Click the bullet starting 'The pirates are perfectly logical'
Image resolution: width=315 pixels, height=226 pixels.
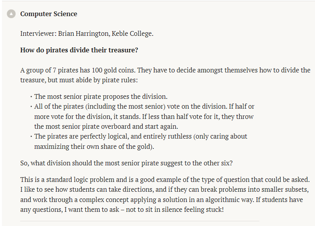pos(141,141)
